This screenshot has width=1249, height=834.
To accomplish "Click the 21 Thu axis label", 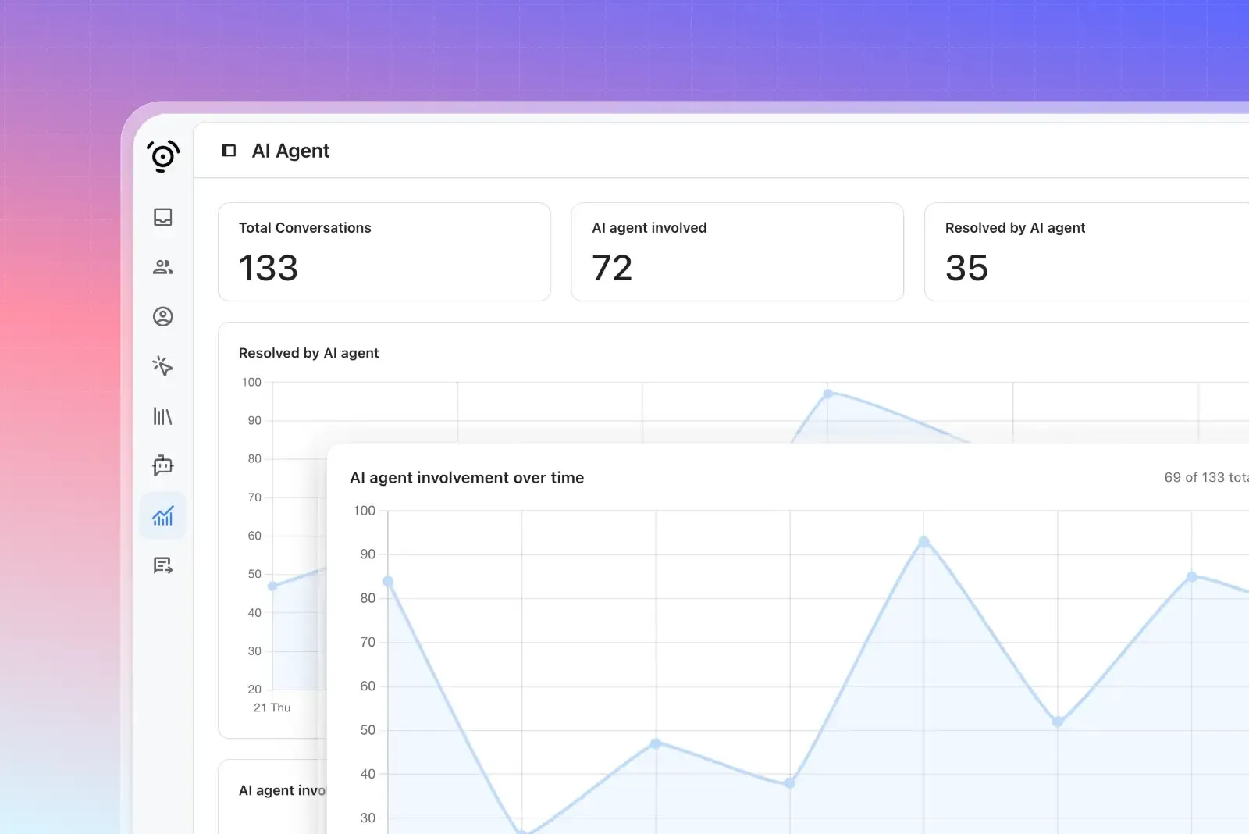I will pos(272,707).
